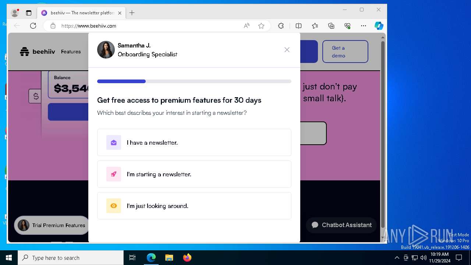Screen dimensions: 471x265
Task: Select 'I have a newsletter.' option
Action: coord(194,142)
